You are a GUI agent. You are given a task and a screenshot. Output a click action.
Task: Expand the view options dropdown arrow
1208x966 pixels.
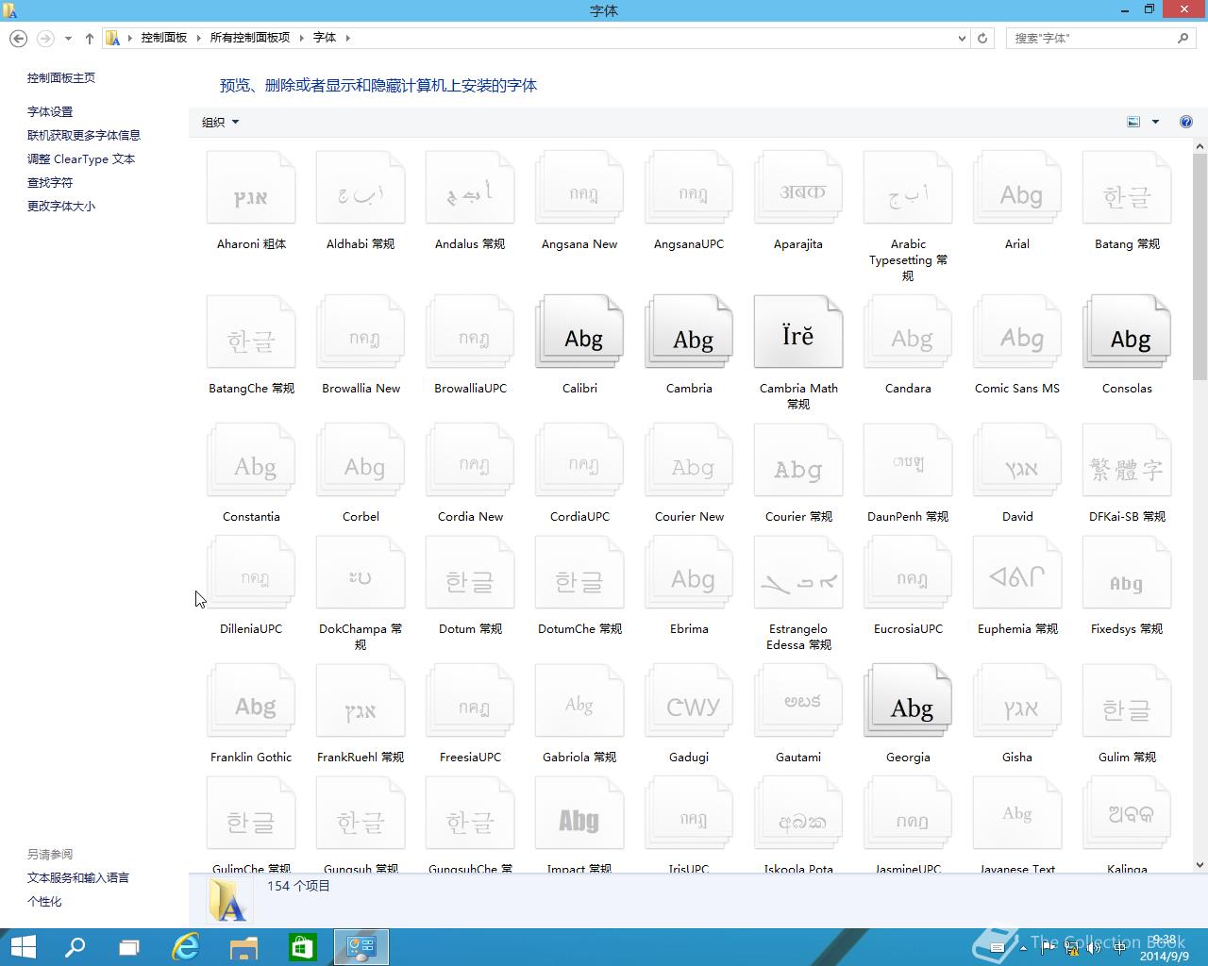[1155, 122]
